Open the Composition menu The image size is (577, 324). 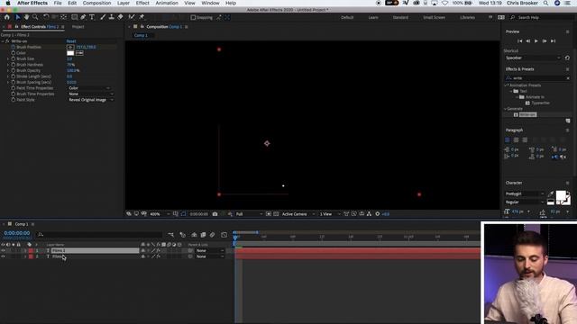96,3
